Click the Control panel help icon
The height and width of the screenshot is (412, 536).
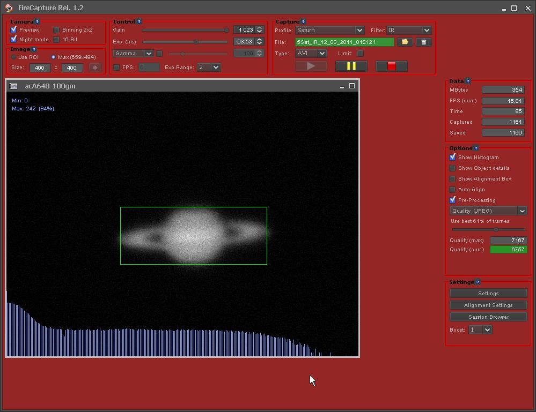tap(139, 21)
